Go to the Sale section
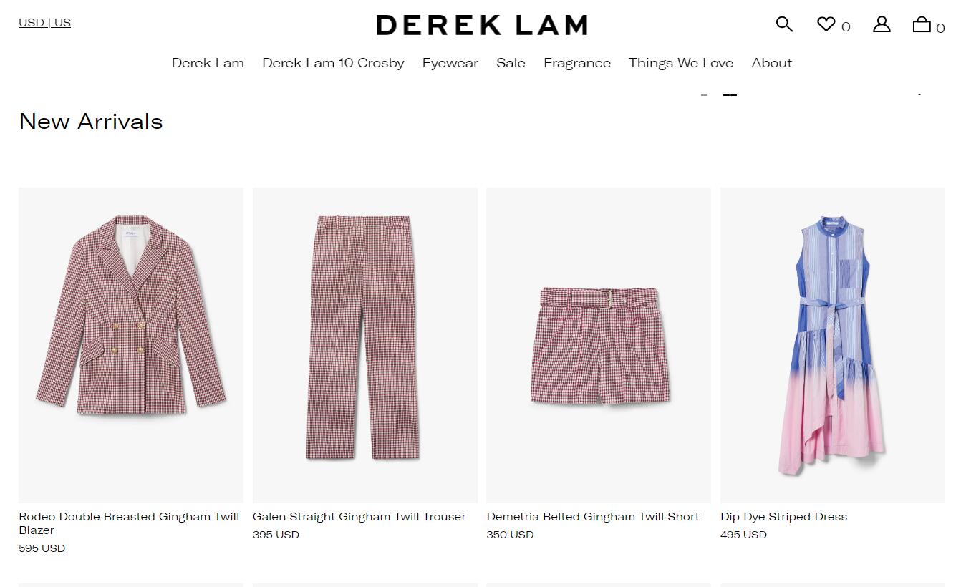 tap(511, 63)
